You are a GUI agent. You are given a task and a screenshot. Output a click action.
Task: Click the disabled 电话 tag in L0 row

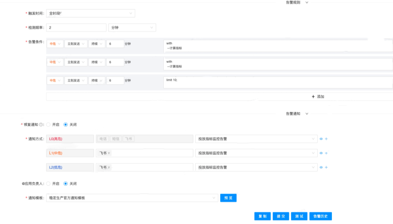[x=103, y=139]
